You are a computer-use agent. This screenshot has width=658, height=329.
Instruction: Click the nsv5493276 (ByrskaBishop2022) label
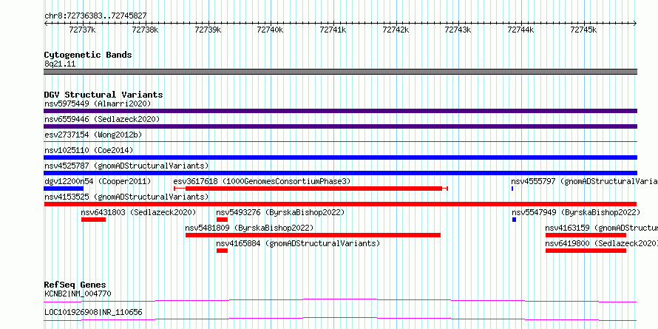(x=280, y=212)
